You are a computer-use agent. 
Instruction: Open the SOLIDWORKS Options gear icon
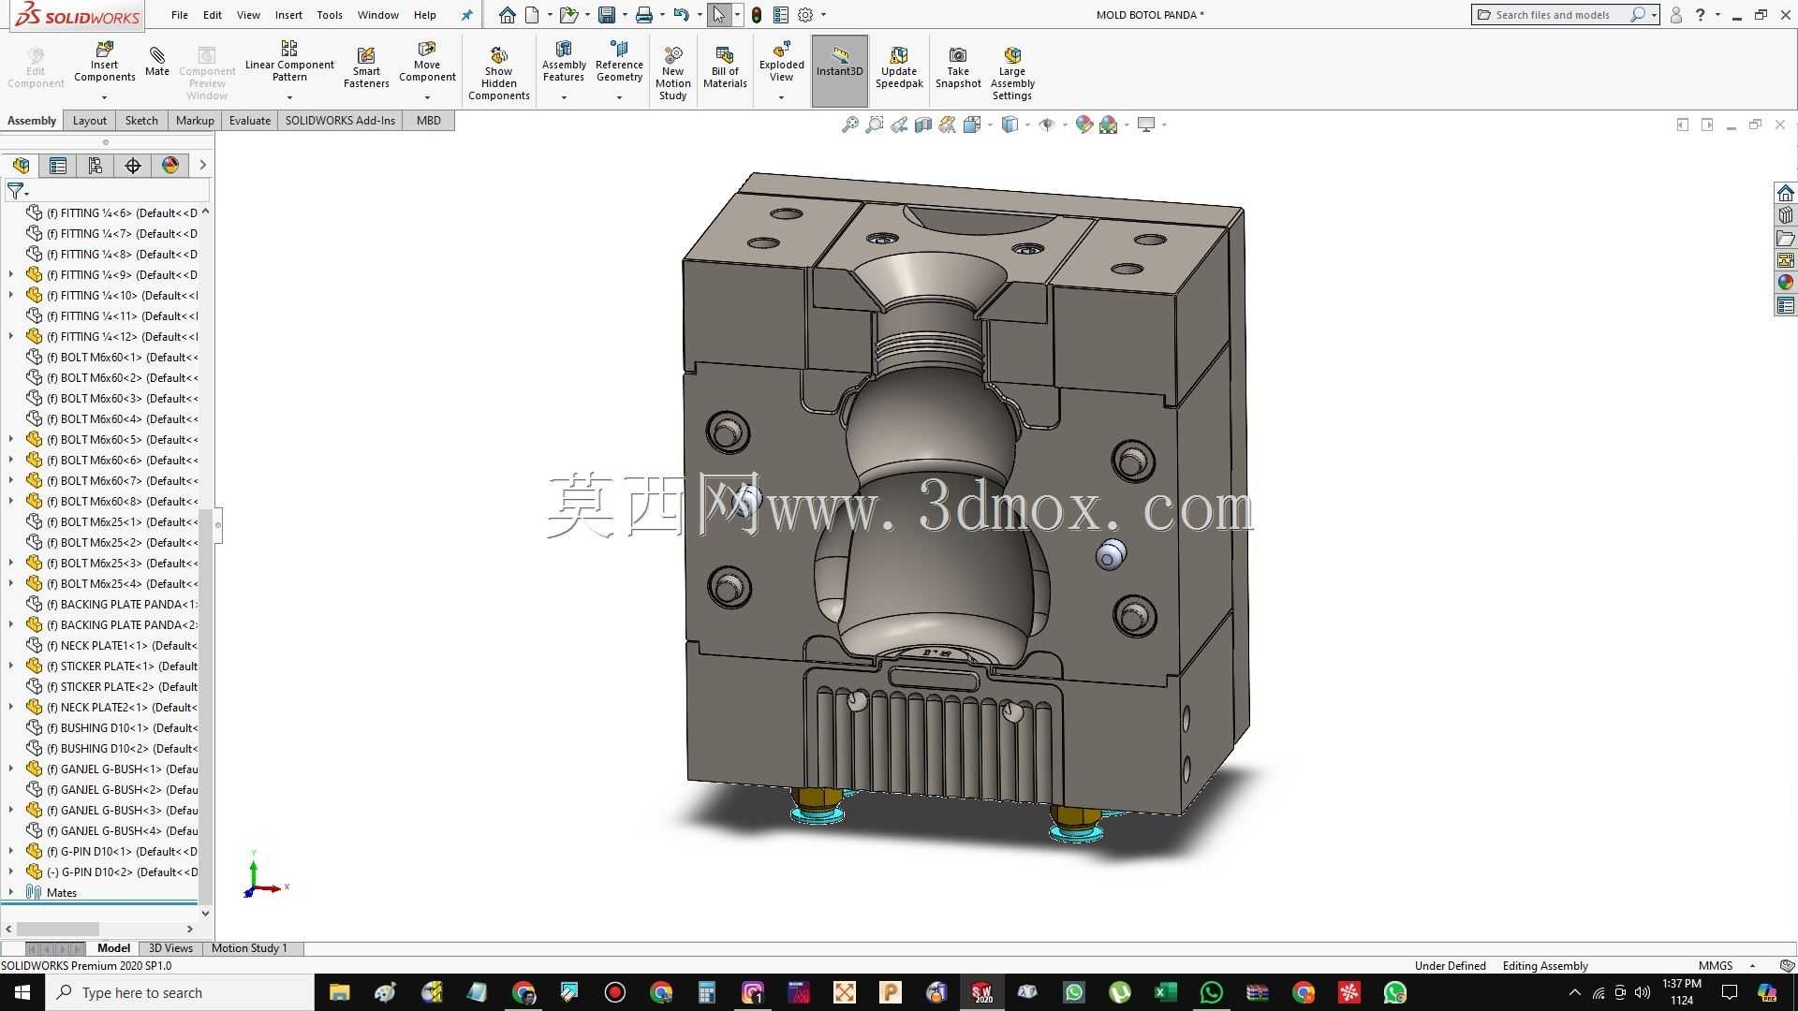[805, 15]
